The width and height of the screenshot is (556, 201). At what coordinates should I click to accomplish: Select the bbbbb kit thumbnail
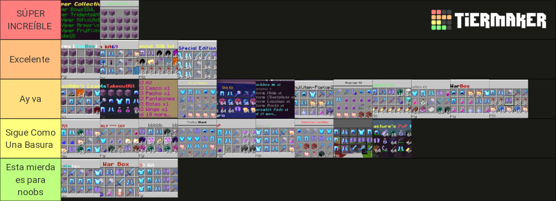[x=159, y=139]
